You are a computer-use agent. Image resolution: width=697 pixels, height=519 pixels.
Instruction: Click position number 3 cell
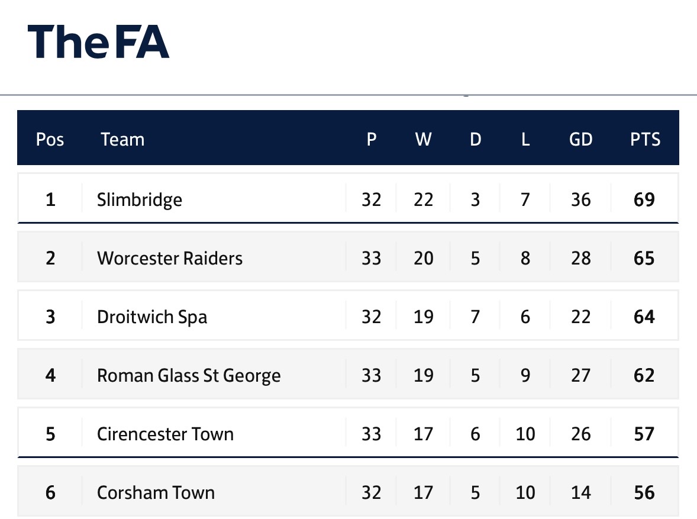50,317
